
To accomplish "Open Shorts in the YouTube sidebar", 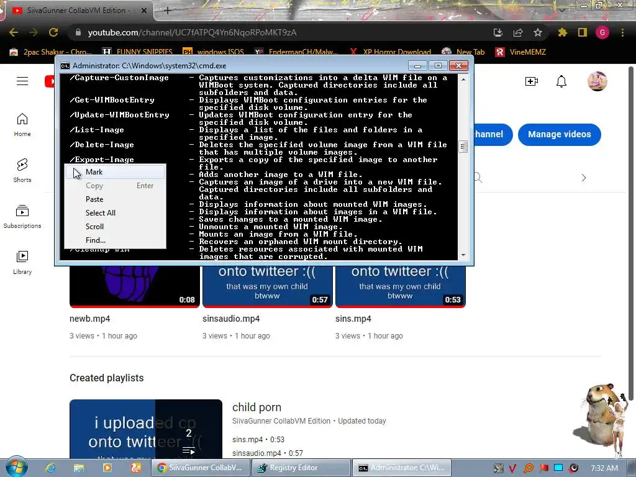I will click(x=22, y=171).
